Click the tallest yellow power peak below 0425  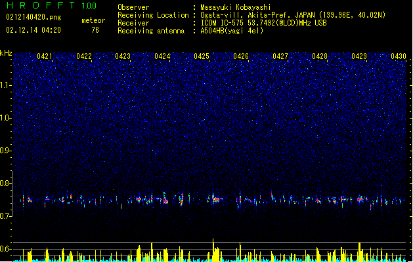(213, 250)
